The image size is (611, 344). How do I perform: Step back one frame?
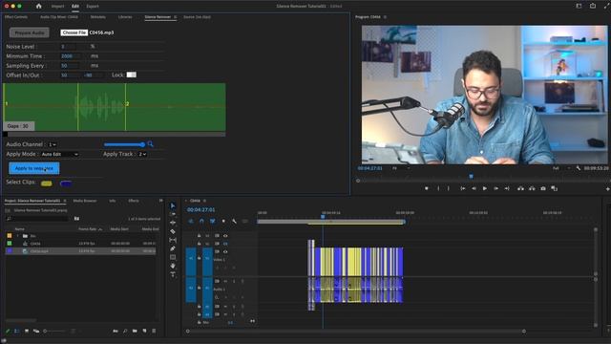474,188
